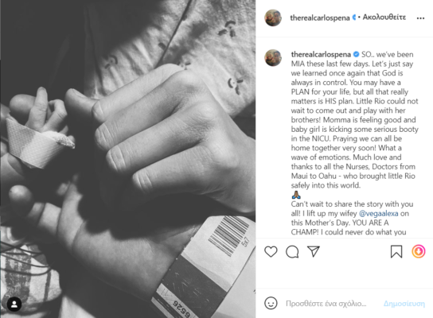
Task: Open caption author's avatar picture
Action: click(x=273, y=58)
